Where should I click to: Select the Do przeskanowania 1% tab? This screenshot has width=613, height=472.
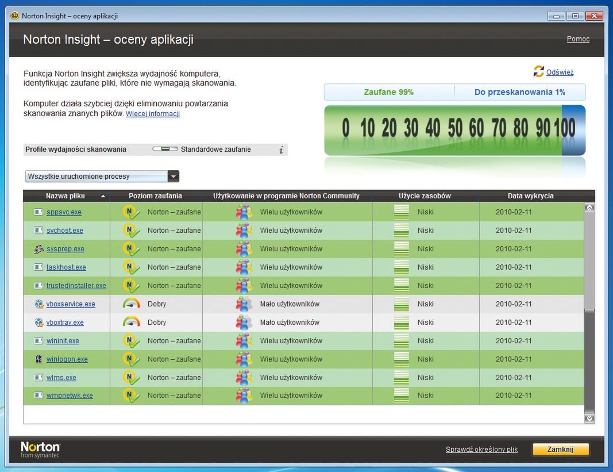520,93
